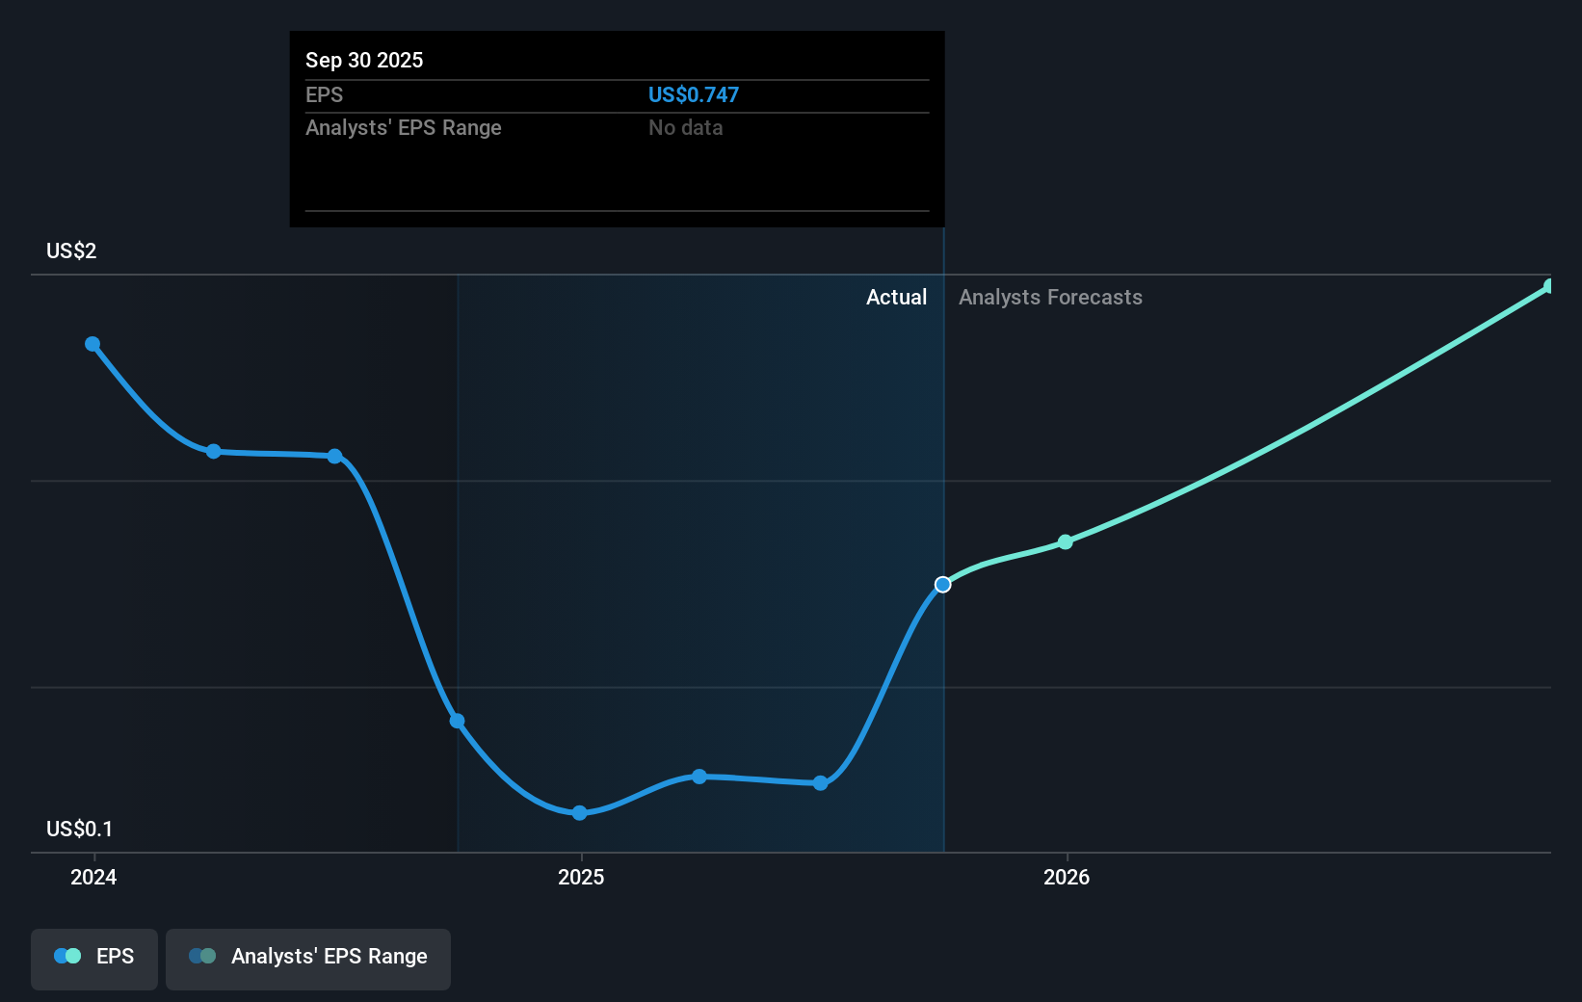This screenshot has height=1002, width=1582.
Task: Select the first 2024 EPS data point
Action: [x=92, y=344]
